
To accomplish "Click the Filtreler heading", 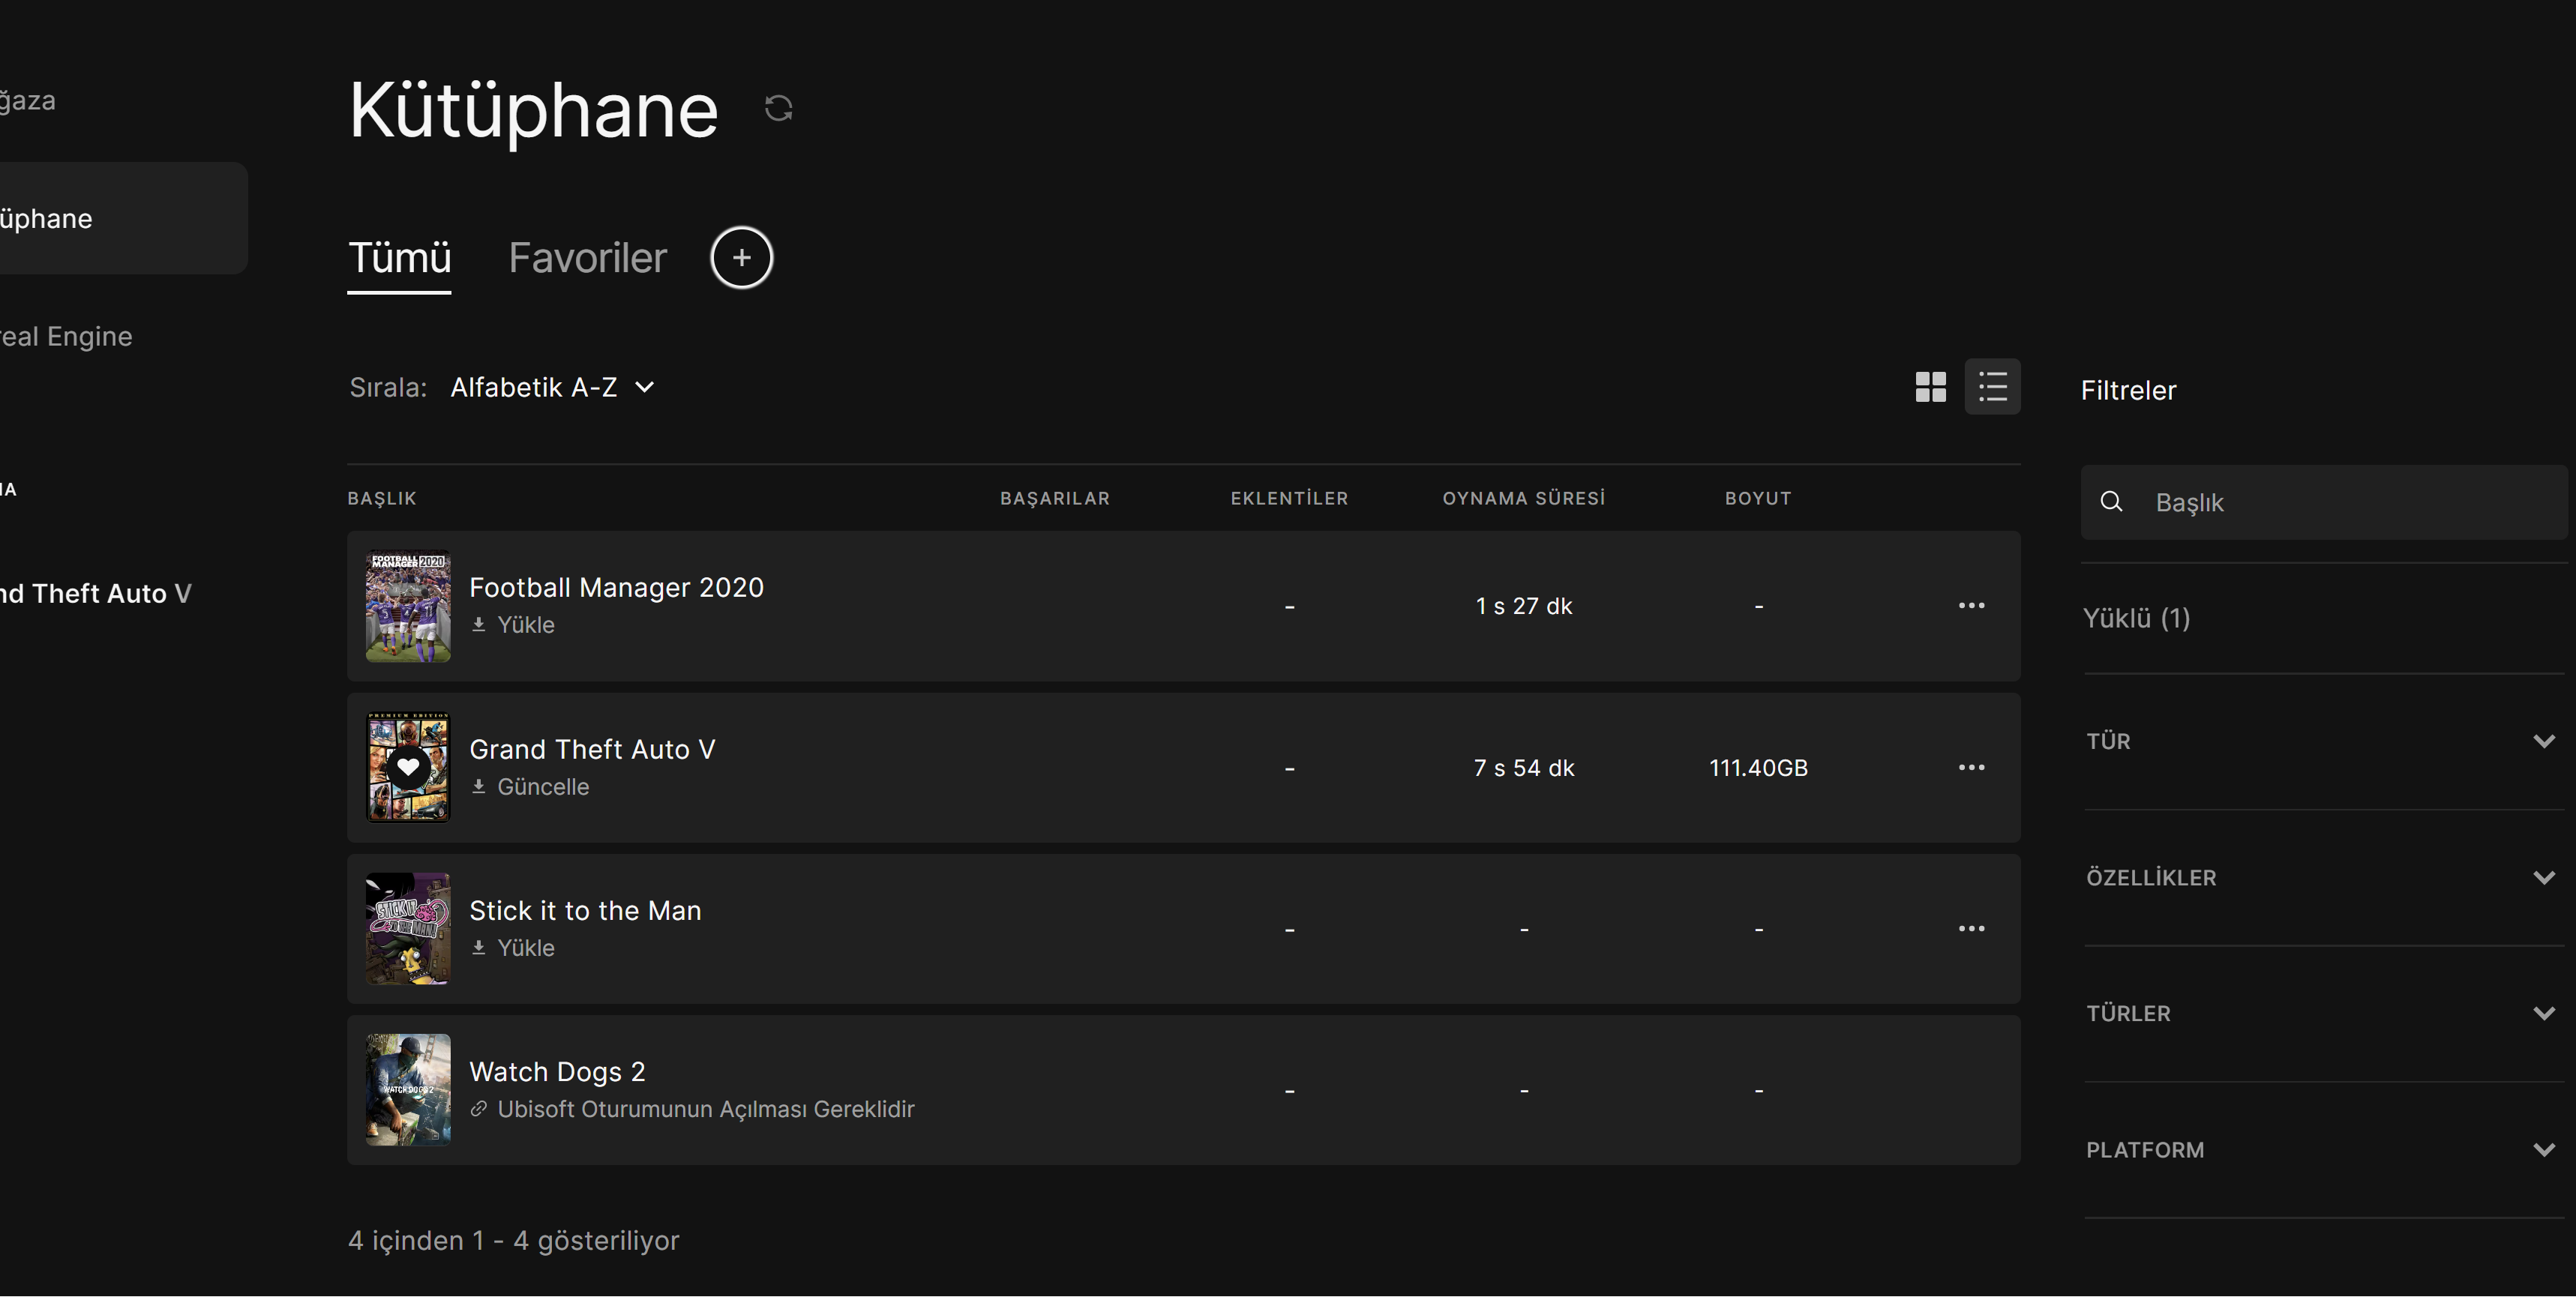I will 2128,390.
